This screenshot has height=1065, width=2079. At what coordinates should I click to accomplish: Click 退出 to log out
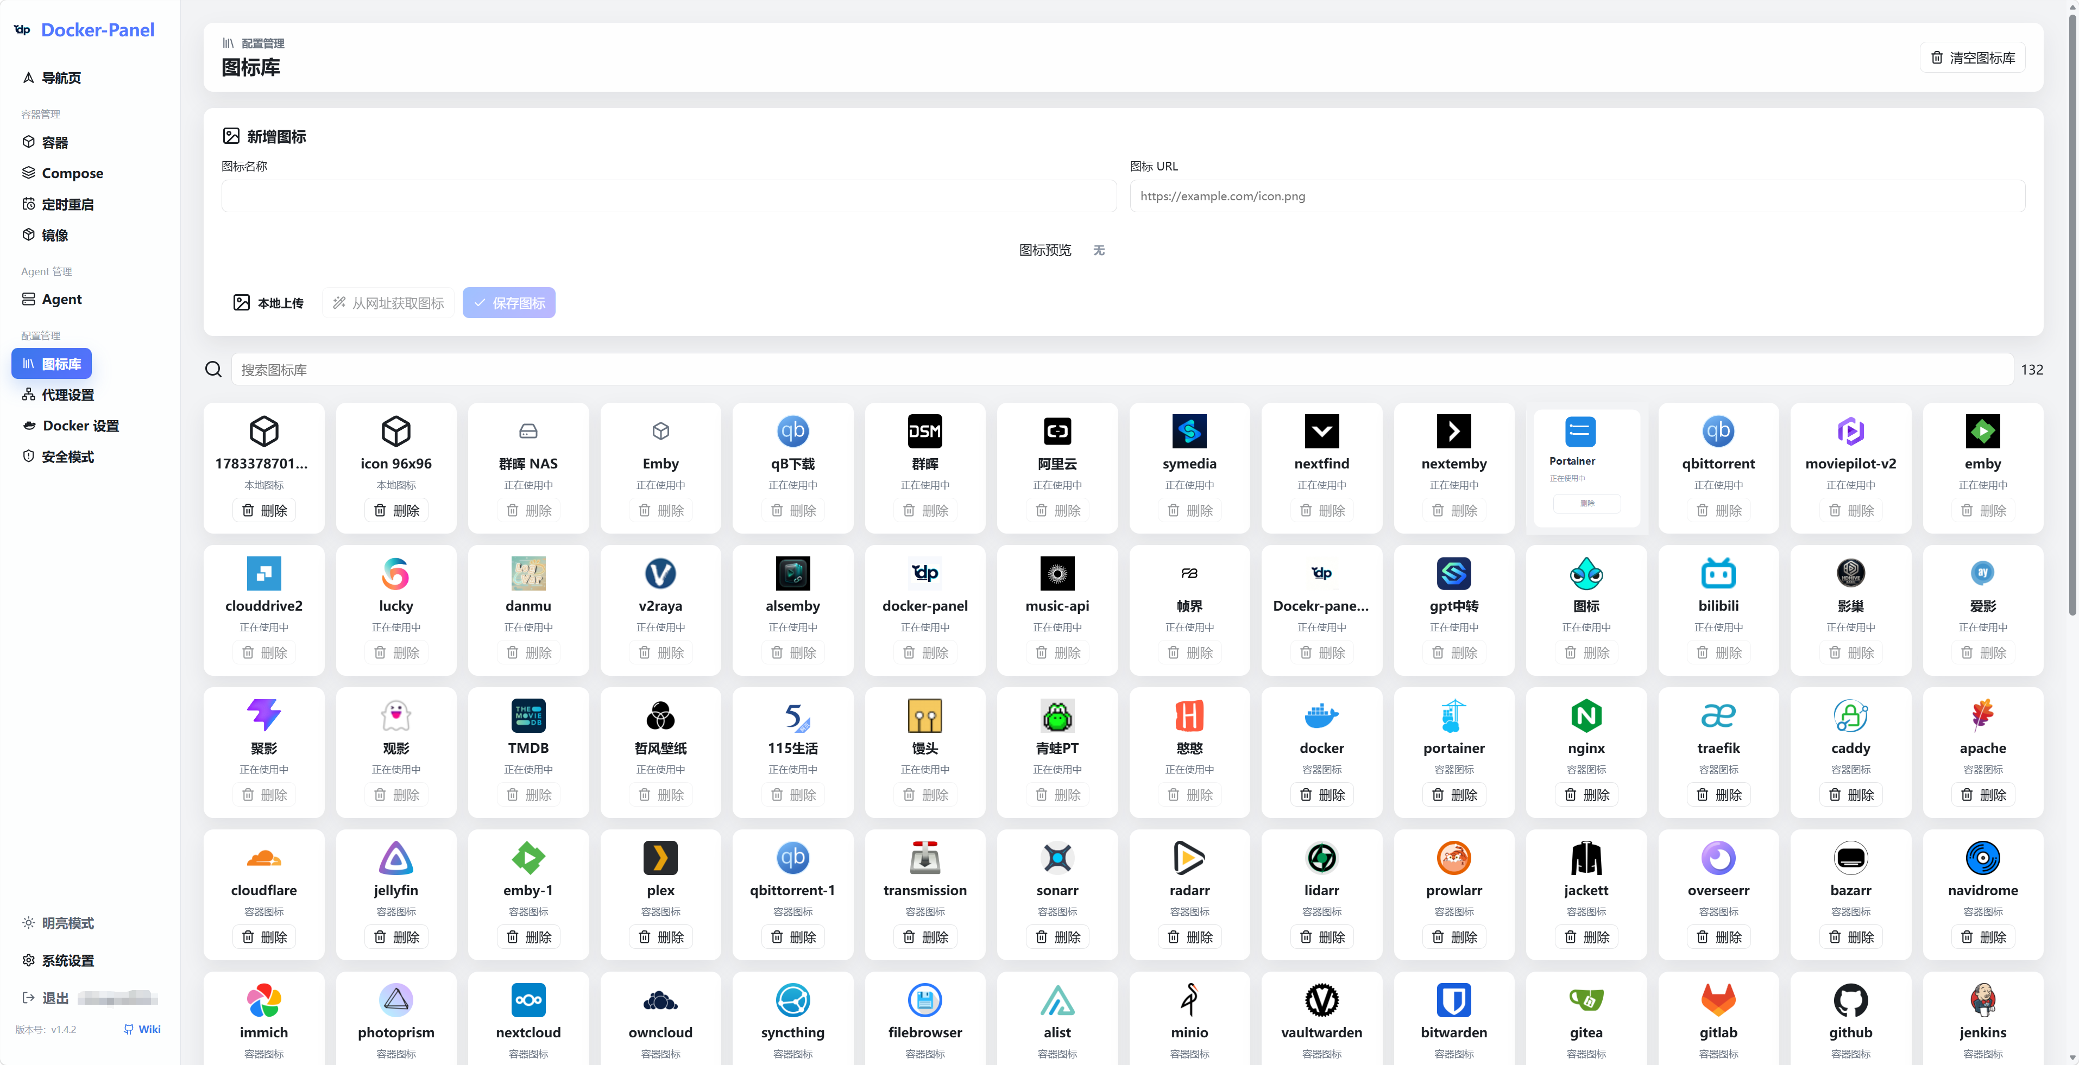click(x=46, y=998)
